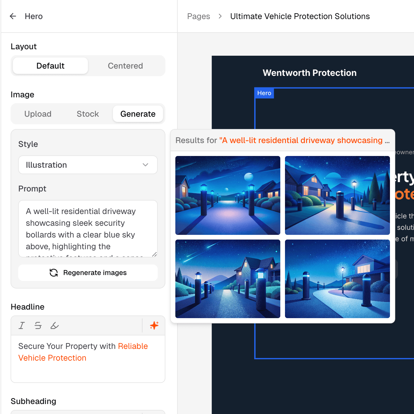Switch image source to Upload

click(38, 114)
